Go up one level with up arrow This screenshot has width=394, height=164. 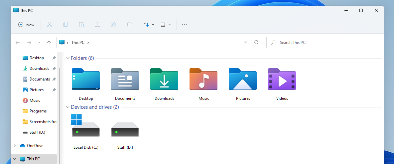coord(49,43)
